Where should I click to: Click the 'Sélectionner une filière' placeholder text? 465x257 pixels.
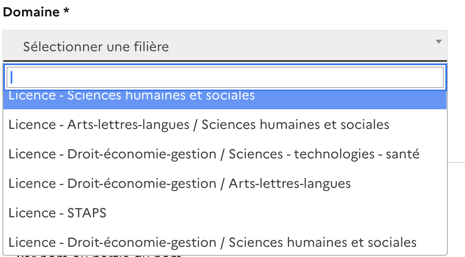coord(96,46)
